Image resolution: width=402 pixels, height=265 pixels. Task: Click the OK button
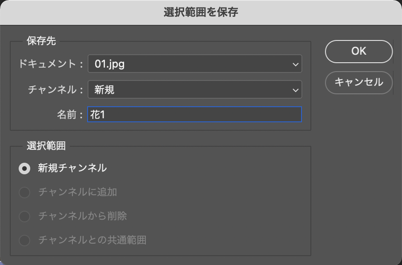pyautogui.click(x=358, y=52)
